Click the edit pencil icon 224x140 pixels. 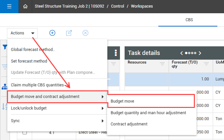[x=69, y=33]
